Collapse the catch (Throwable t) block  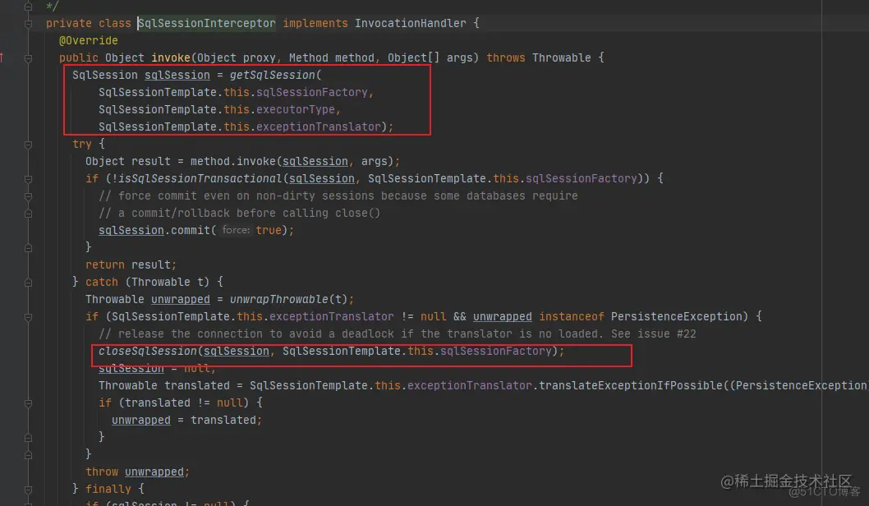coord(28,283)
